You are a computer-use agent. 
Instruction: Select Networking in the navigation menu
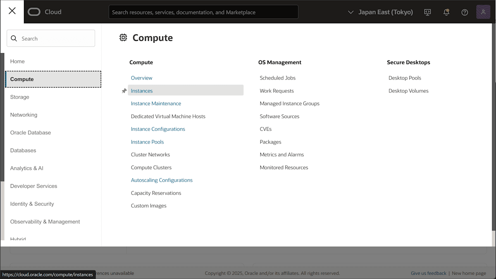click(x=24, y=115)
